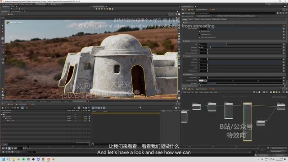The width and height of the screenshot is (288, 162).
Task: Open the Edit menu in main menu bar
Action: coord(6,4)
